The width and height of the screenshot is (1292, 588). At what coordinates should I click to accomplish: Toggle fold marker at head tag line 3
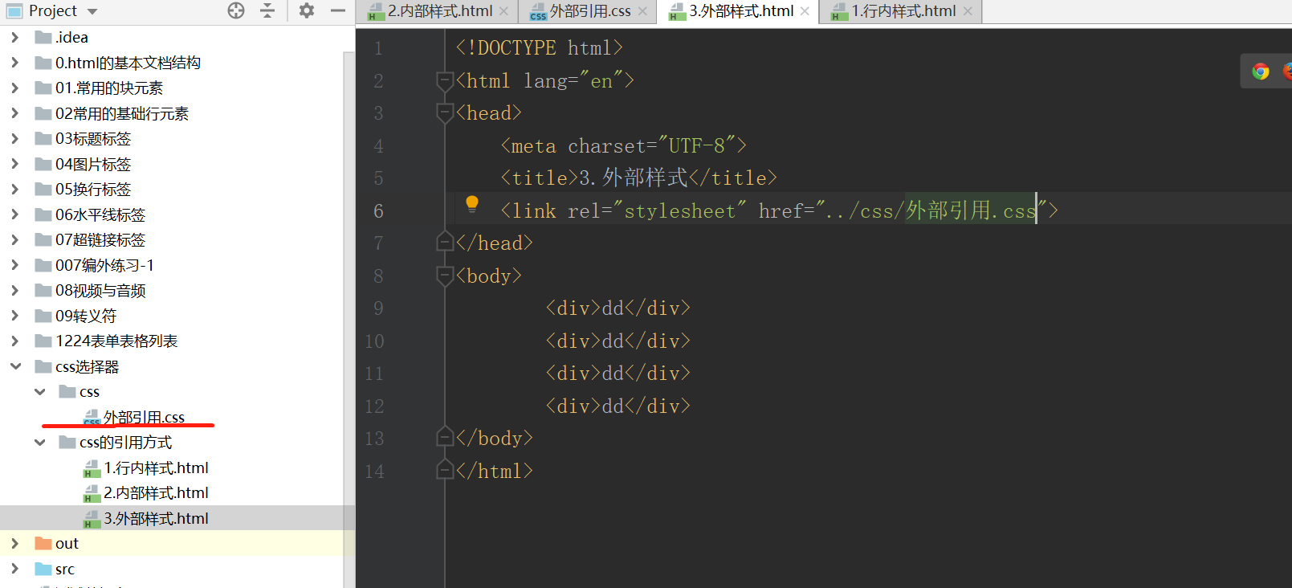pos(444,113)
